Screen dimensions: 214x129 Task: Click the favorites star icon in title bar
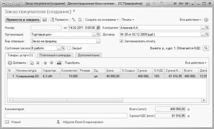click(18, 4)
